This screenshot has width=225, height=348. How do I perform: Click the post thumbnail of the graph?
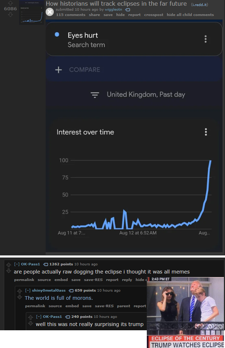coord(31,12)
